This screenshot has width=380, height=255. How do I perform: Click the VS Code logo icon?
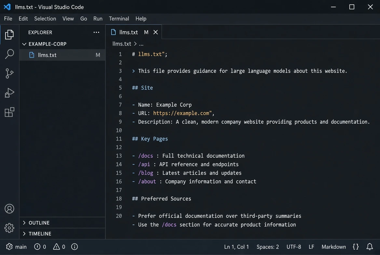[7, 7]
